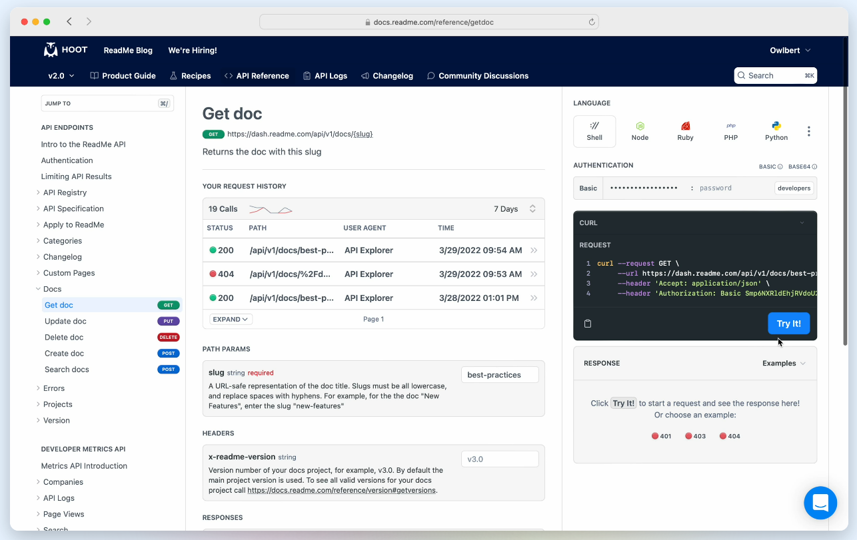
Task: Open Metrics API Introduction page
Action: pos(84,466)
